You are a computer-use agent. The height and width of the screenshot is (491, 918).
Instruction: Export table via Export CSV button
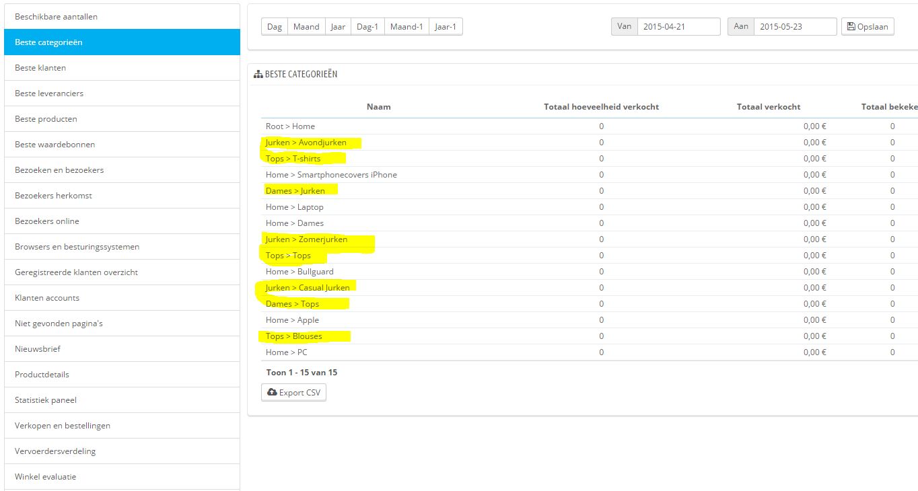(293, 392)
